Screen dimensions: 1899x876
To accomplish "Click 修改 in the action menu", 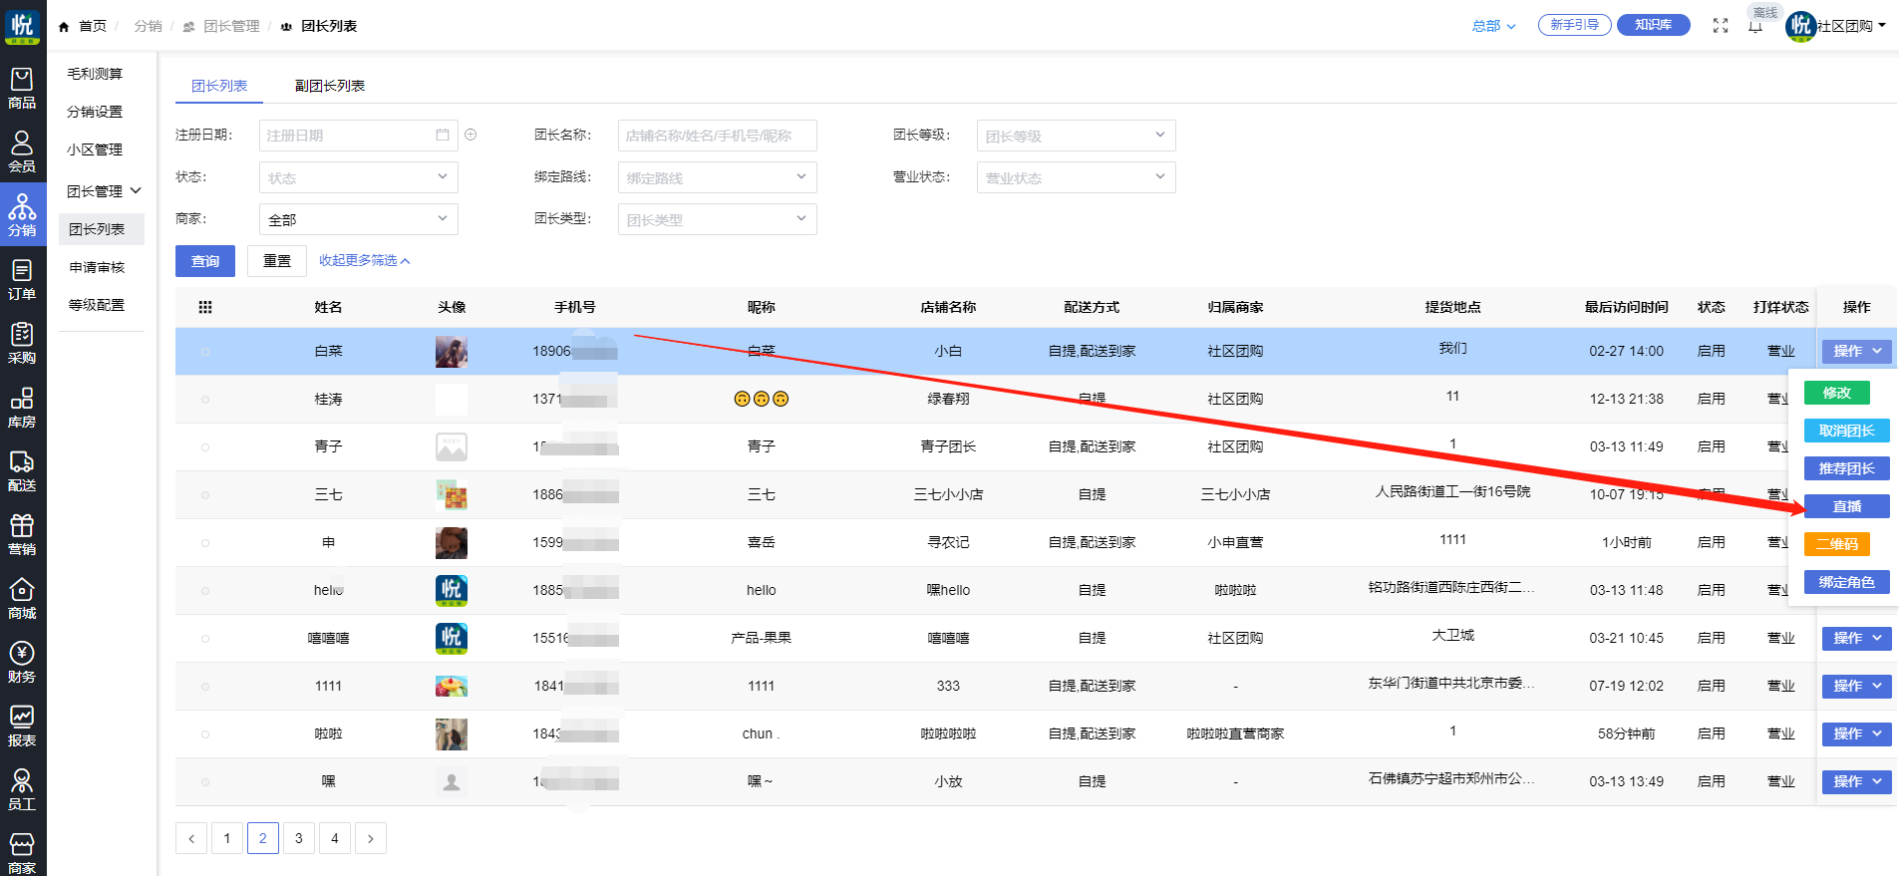I will (x=1836, y=393).
